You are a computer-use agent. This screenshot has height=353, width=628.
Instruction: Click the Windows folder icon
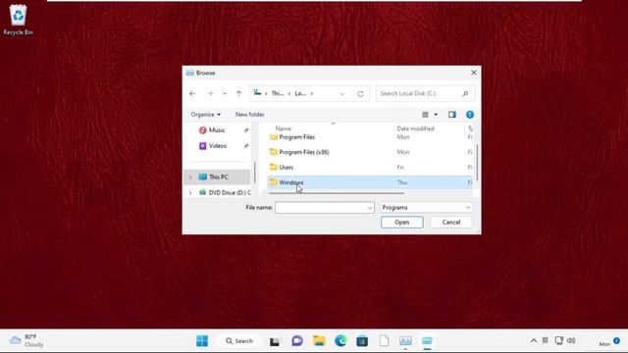pos(274,182)
